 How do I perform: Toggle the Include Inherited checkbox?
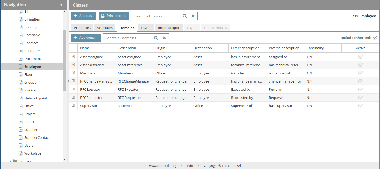375,38
